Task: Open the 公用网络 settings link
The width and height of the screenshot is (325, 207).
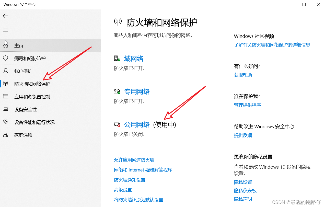Action: coord(137,125)
